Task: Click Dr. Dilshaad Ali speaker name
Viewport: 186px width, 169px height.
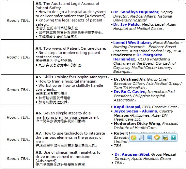Action: pos(129,79)
